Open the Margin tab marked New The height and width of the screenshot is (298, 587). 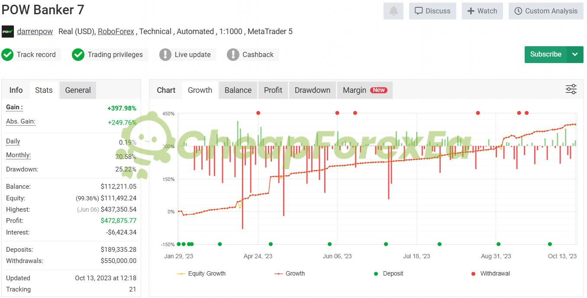[365, 90]
